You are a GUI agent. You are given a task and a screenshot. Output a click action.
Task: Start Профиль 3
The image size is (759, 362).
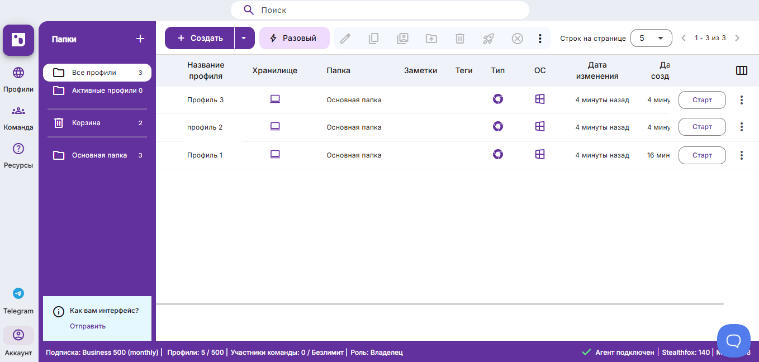702,100
